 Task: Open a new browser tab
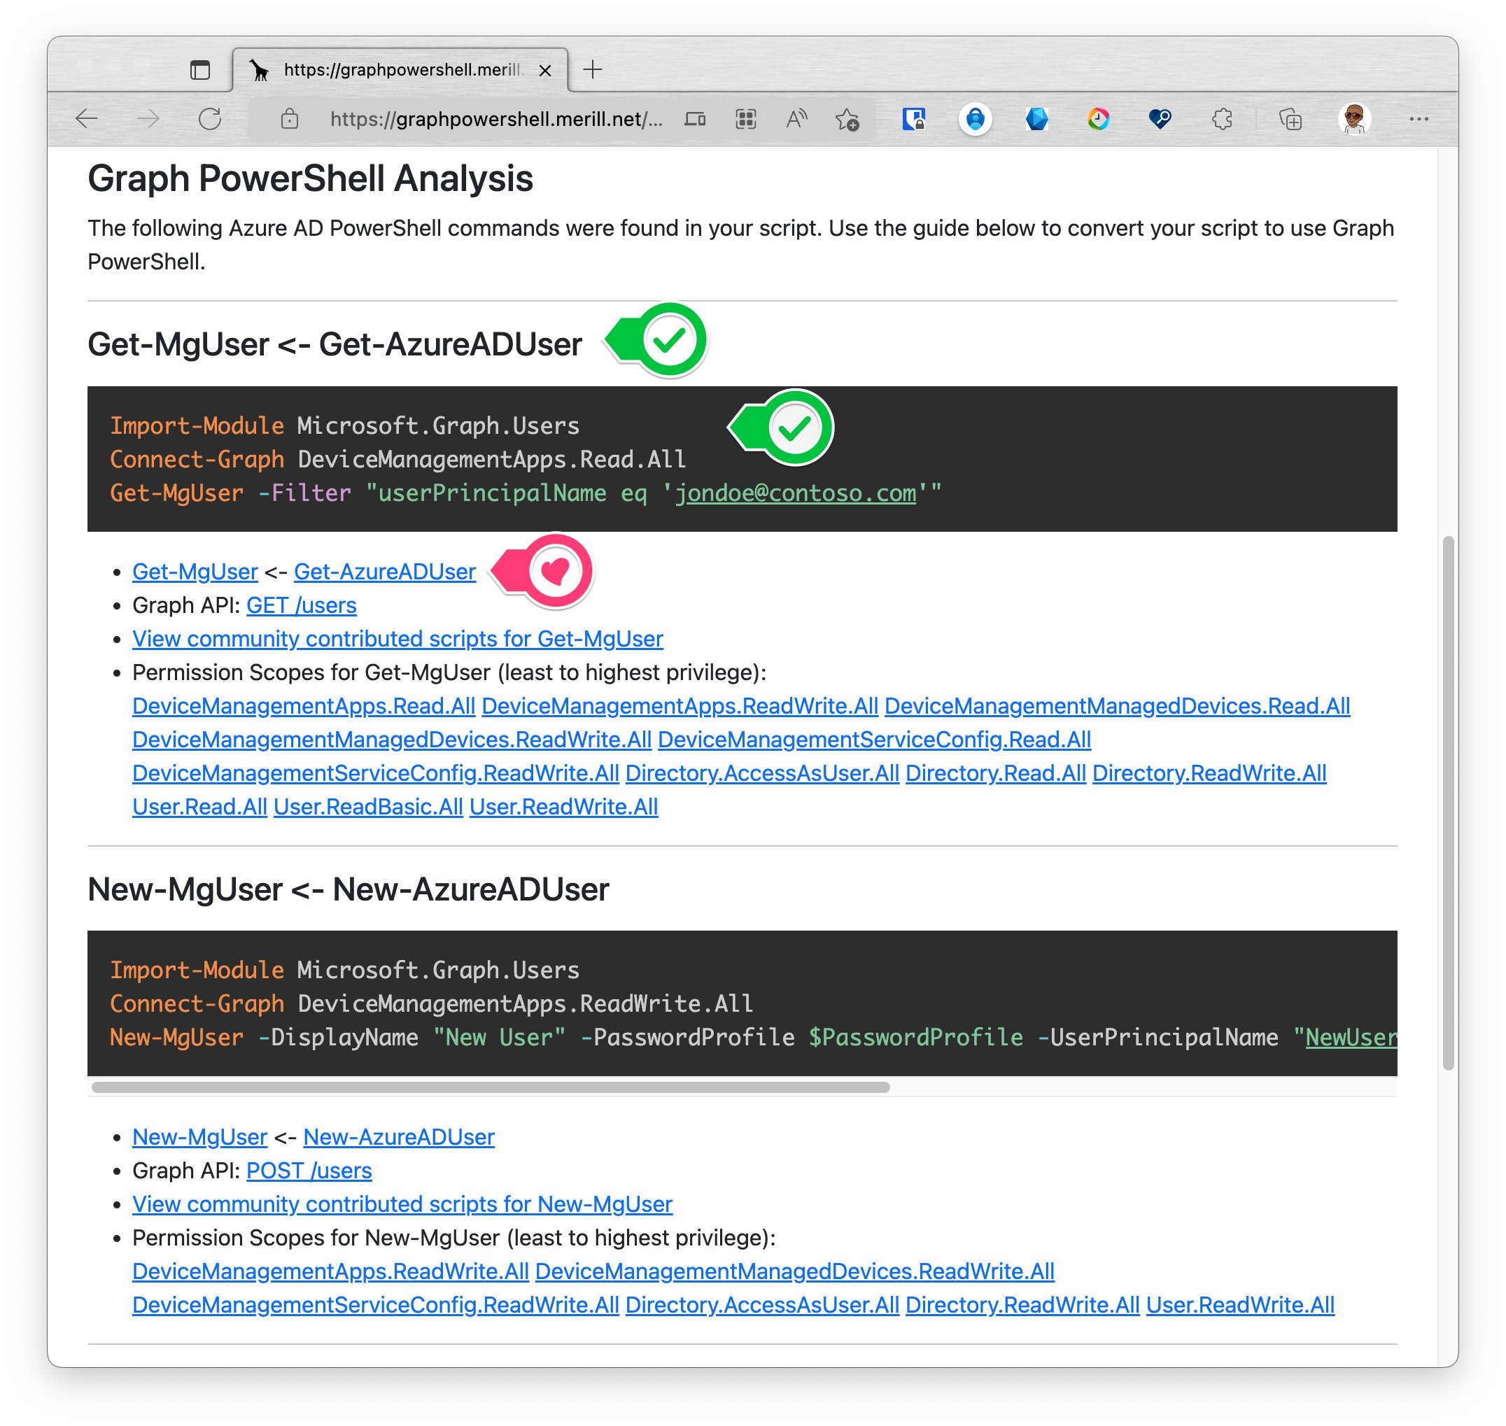(x=593, y=69)
